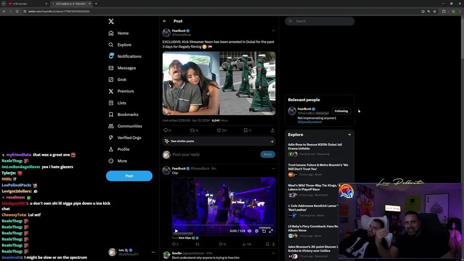Like the main FearBuck post
This screenshot has height=261, width=464.
pyautogui.click(x=219, y=130)
